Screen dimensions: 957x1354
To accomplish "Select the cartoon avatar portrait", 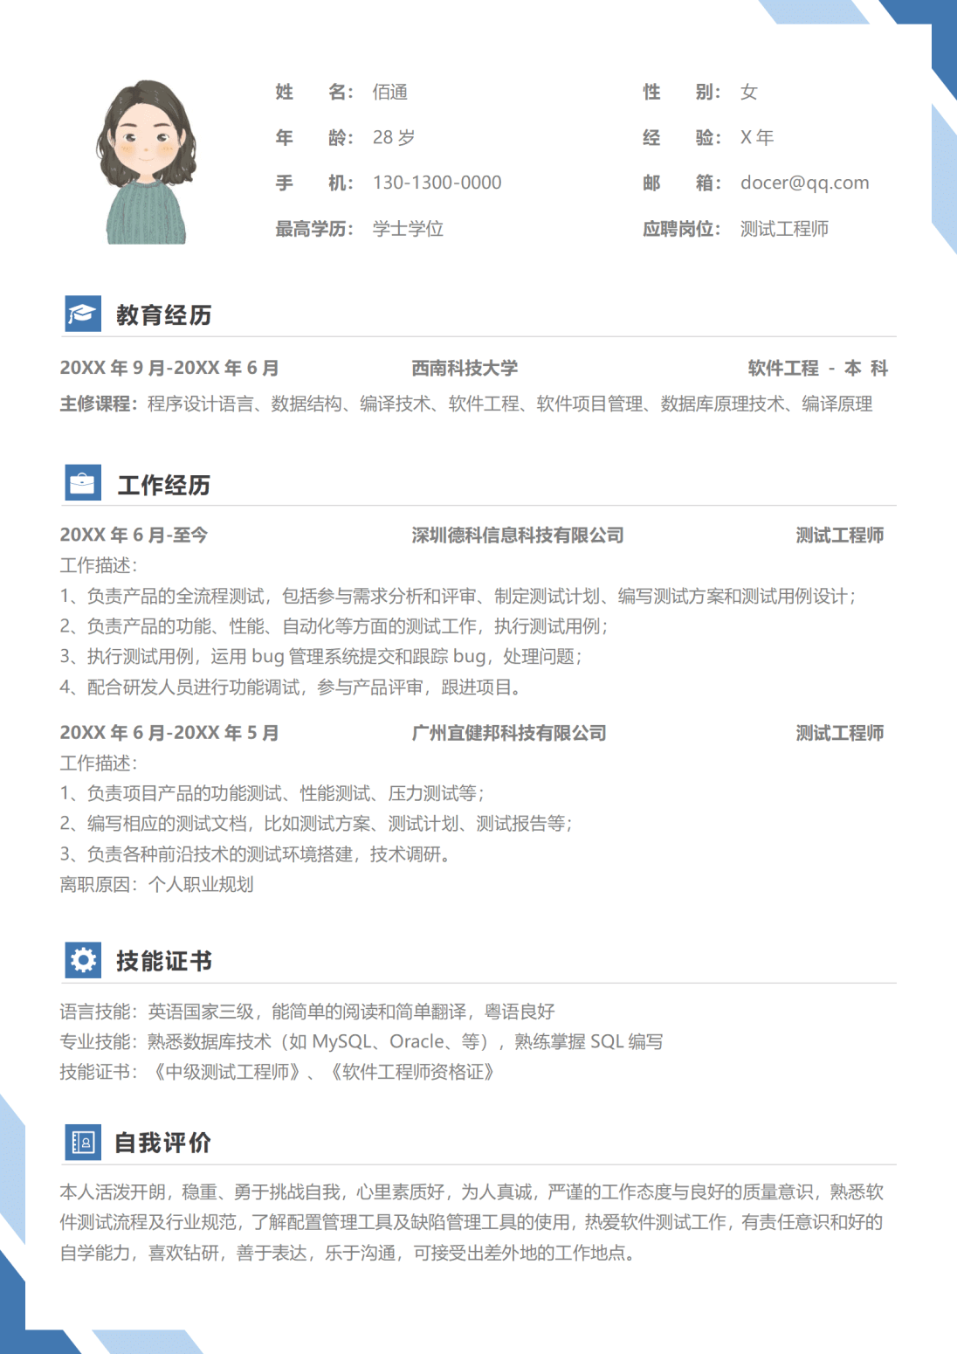I will pyautogui.click(x=146, y=162).
